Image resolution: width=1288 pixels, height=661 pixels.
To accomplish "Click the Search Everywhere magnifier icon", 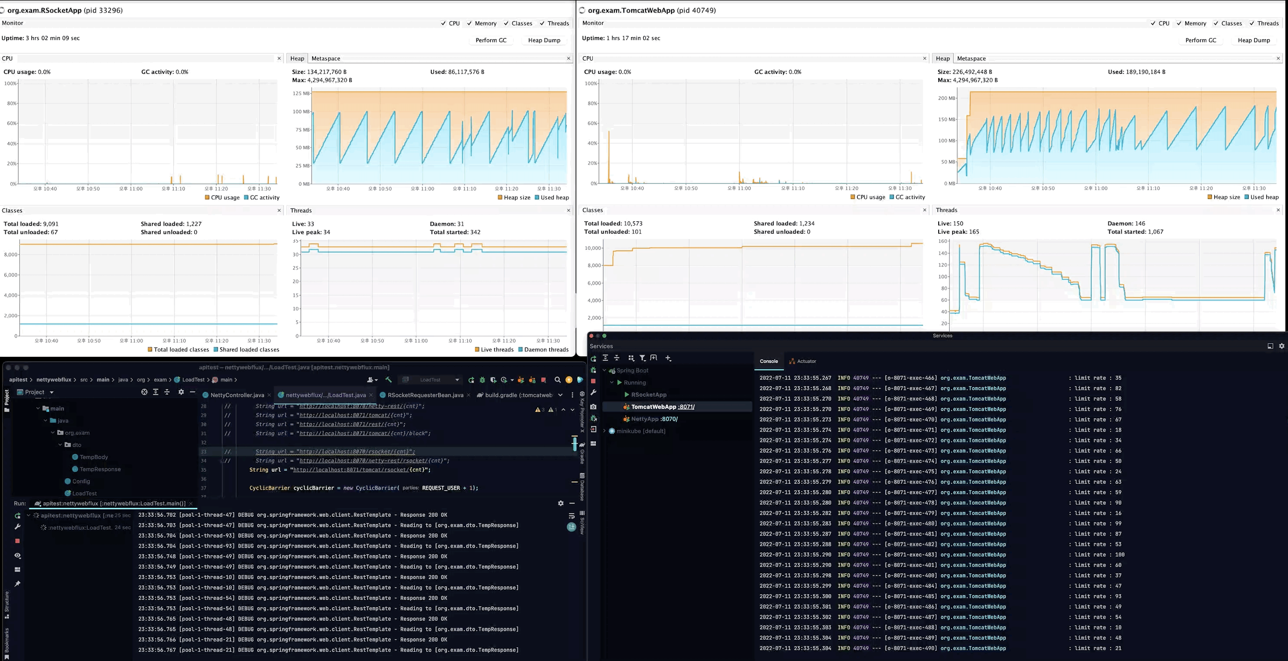I will click(x=557, y=380).
